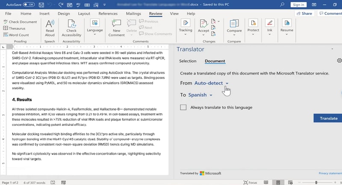Select the Selection tab in Translator

(188, 61)
